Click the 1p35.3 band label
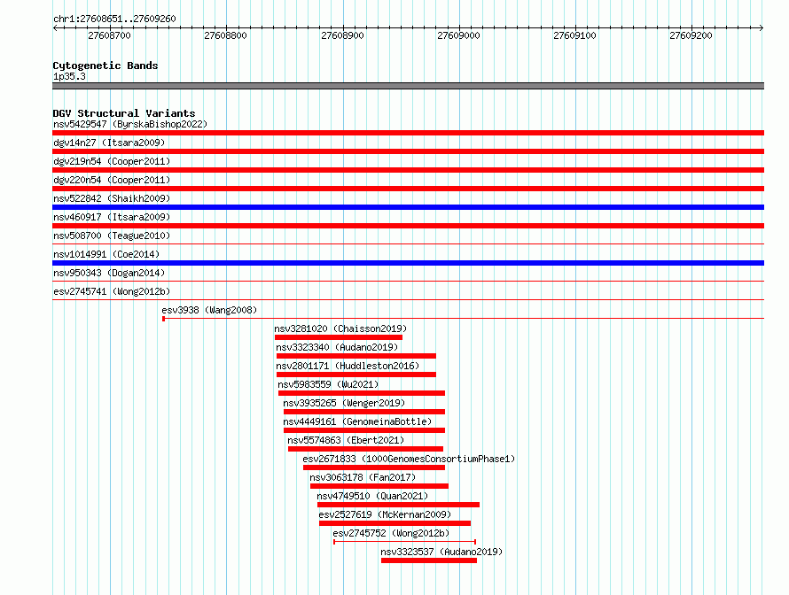 pos(69,76)
